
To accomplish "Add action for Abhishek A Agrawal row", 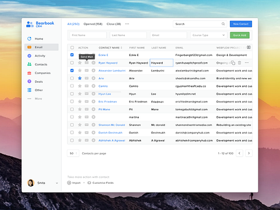I will [x=93, y=141].
